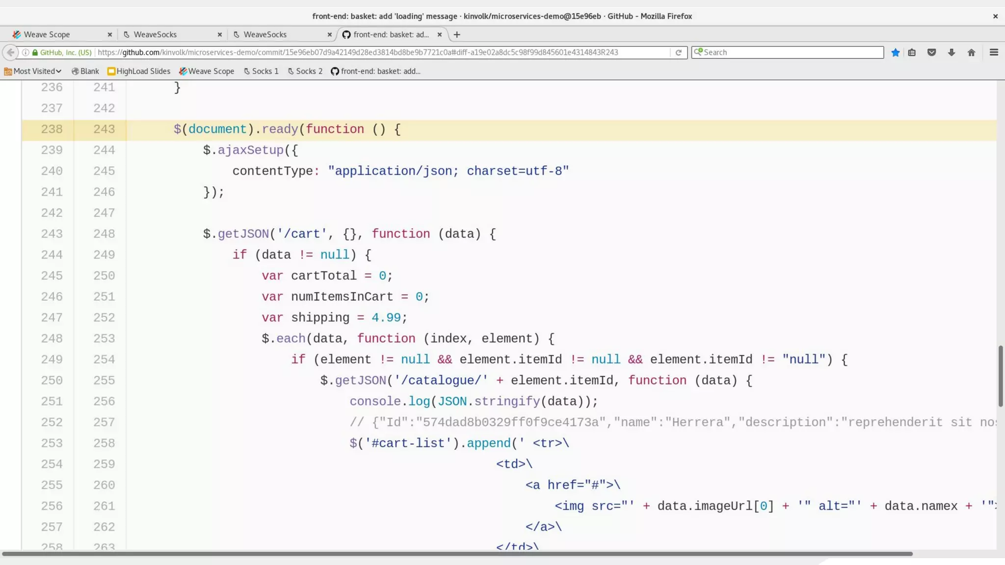1005x565 pixels.
Task: Click the site info icon in URL bar
Action: (x=26, y=52)
